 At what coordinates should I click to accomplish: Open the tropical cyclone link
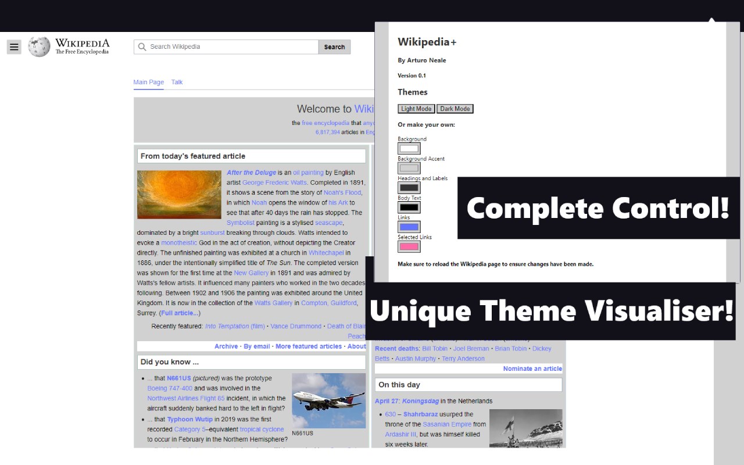262,430
